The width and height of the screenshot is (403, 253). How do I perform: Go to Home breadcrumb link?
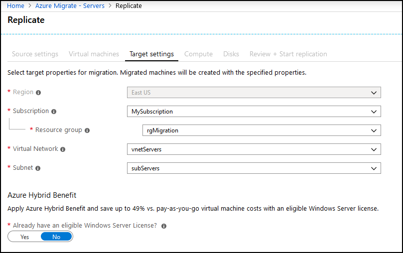point(15,5)
